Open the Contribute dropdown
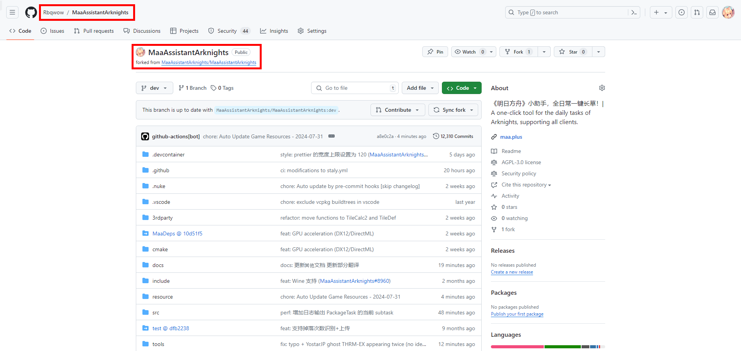 click(x=398, y=110)
